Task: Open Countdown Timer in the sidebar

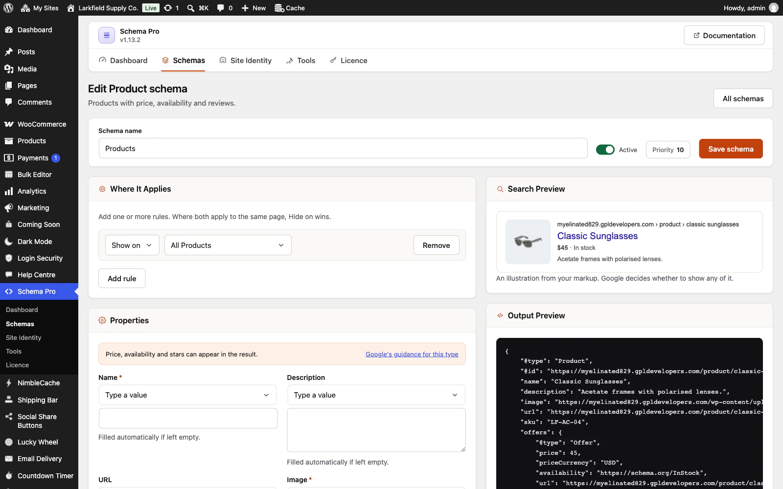Action: click(x=39, y=476)
